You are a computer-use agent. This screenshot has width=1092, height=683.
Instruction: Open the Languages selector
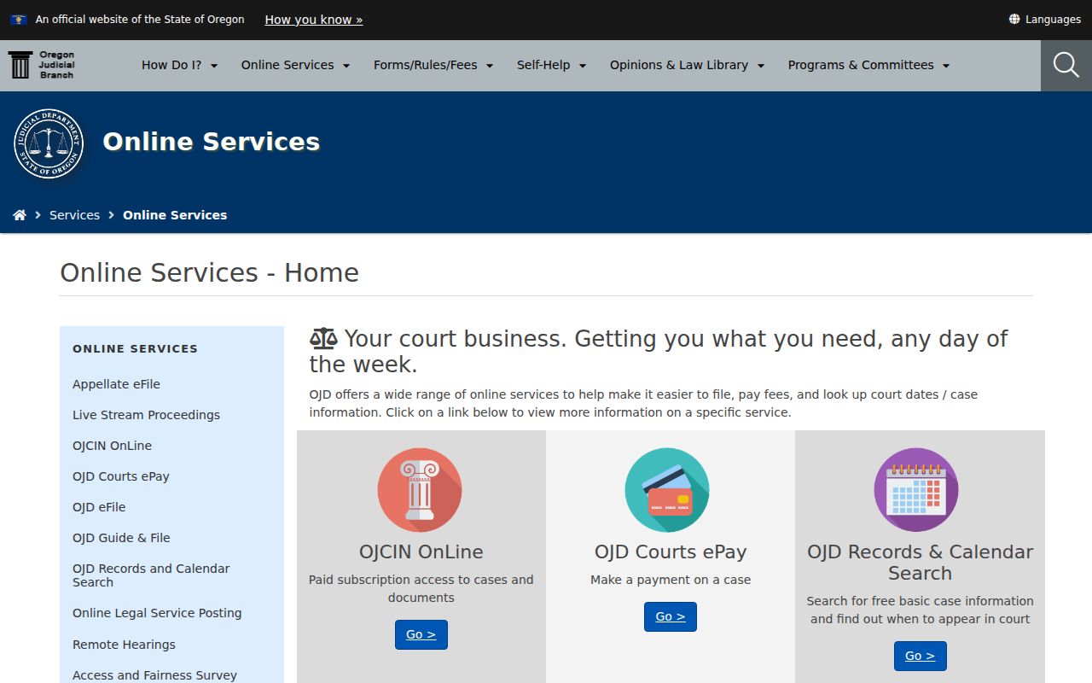(1044, 19)
